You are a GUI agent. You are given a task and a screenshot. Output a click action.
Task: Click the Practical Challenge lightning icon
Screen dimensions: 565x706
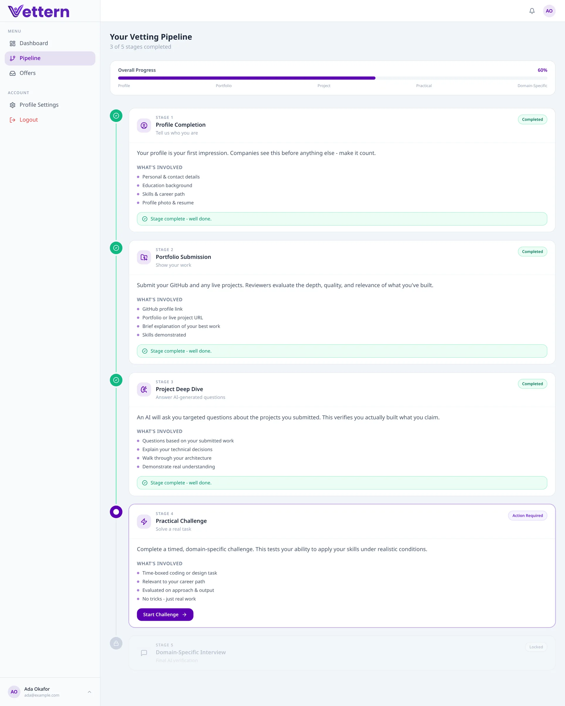click(x=144, y=522)
